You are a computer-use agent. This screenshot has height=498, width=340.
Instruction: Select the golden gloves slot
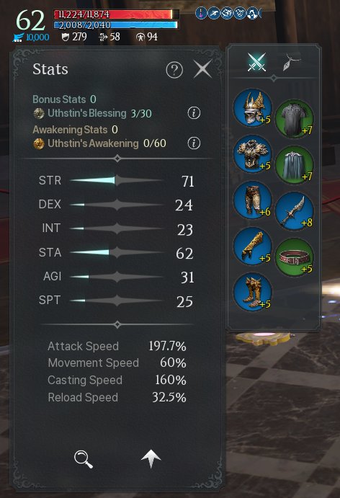point(253,246)
